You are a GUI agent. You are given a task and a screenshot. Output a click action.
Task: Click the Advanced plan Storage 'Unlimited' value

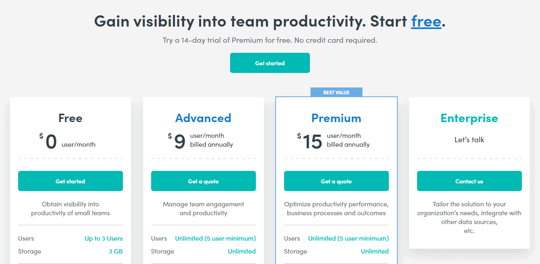(242, 252)
